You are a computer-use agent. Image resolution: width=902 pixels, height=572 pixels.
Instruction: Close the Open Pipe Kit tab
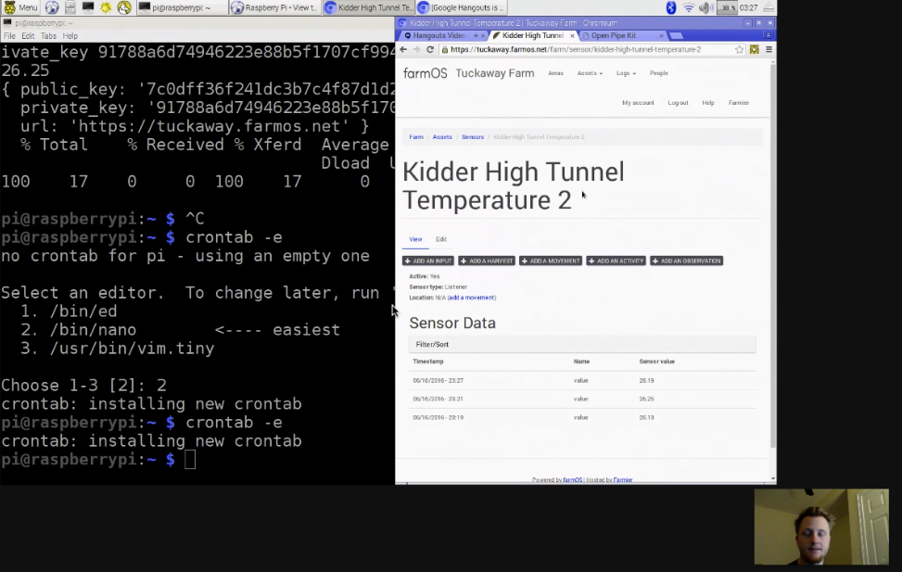pos(661,35)
